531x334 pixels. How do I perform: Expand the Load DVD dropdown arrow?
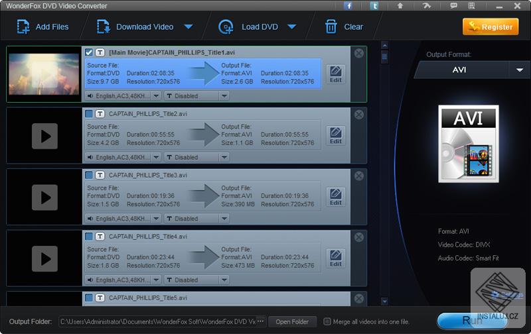click(x=291, y=27)
